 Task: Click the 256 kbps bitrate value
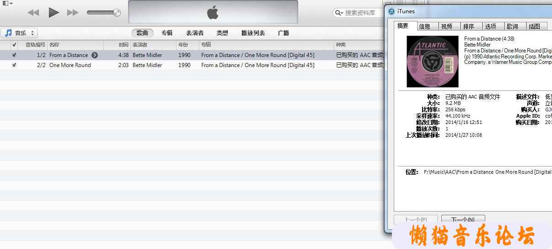pyautogui.click(x=455, y=109)
